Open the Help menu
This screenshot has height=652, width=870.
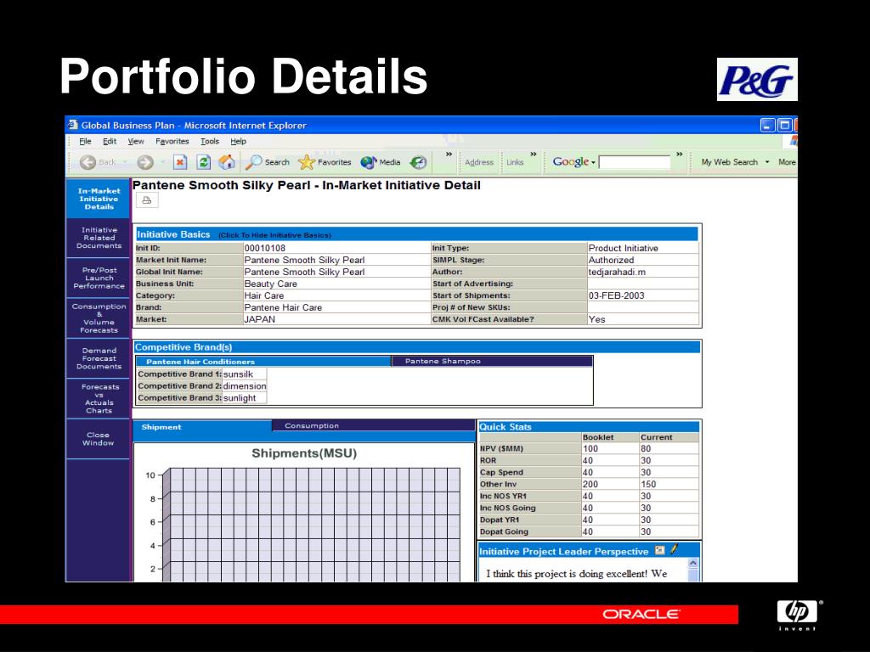pos(238,142)
